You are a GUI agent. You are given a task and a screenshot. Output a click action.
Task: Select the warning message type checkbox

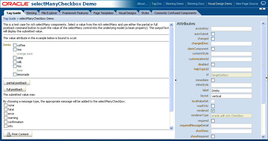tap(6, 118)
